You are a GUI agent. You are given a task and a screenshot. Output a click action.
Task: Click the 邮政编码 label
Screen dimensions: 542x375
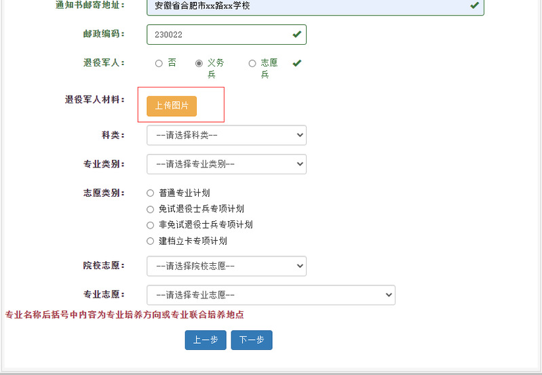pyautogui.click(x=104, y=34)
